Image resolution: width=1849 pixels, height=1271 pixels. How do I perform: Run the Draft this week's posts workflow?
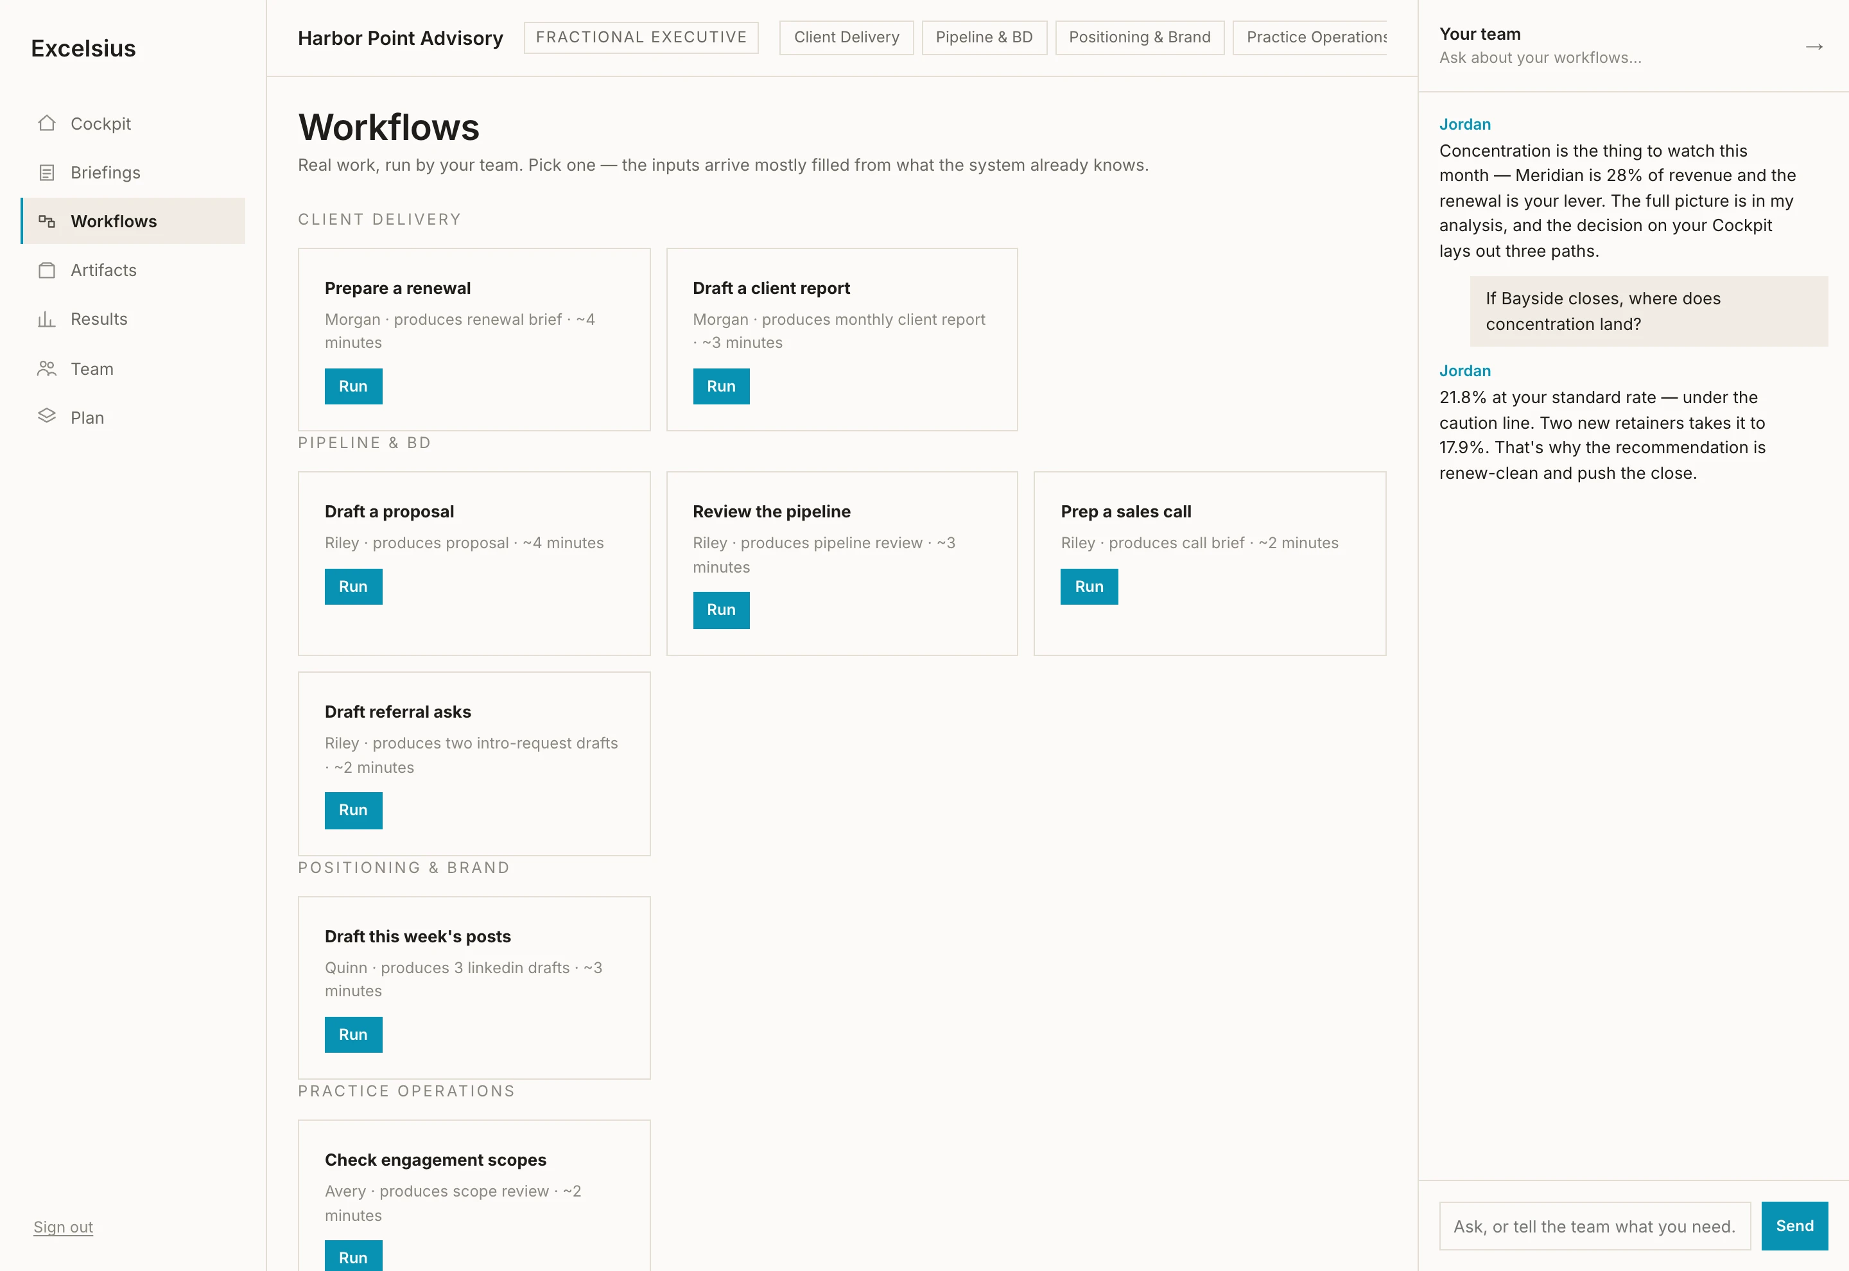[x=352, y=1035]
